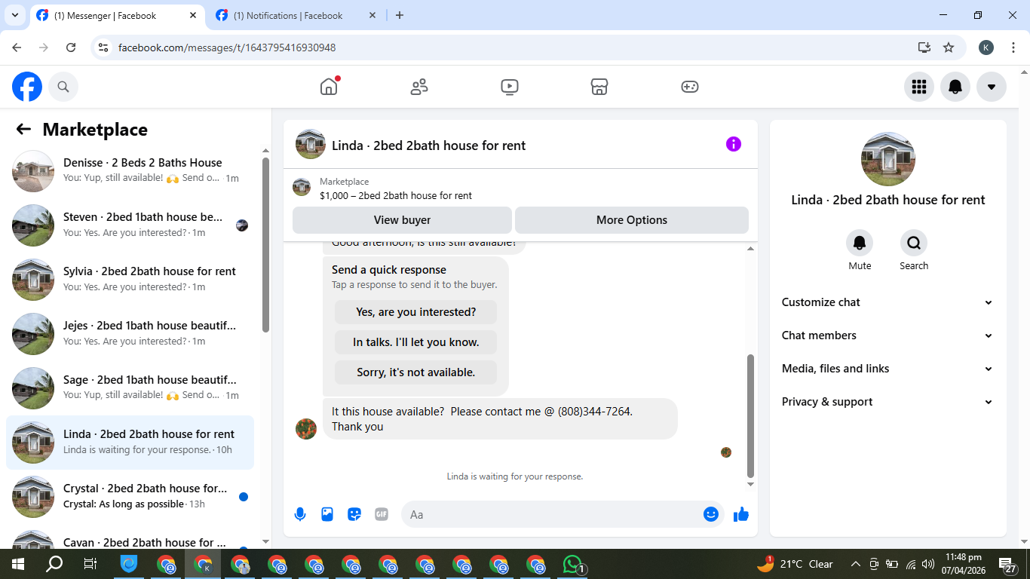Viewport: 1030px width, 579px height.
Task: Search Facebook with the magnifier icon
Action: pos(63,87)
